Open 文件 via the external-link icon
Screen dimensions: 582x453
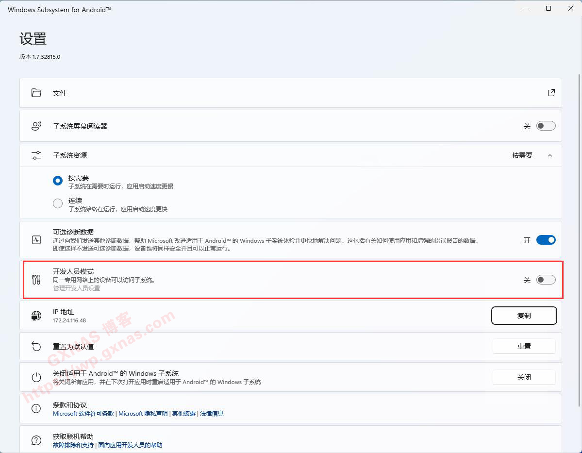pyautogui.click(x=551, y=93)
